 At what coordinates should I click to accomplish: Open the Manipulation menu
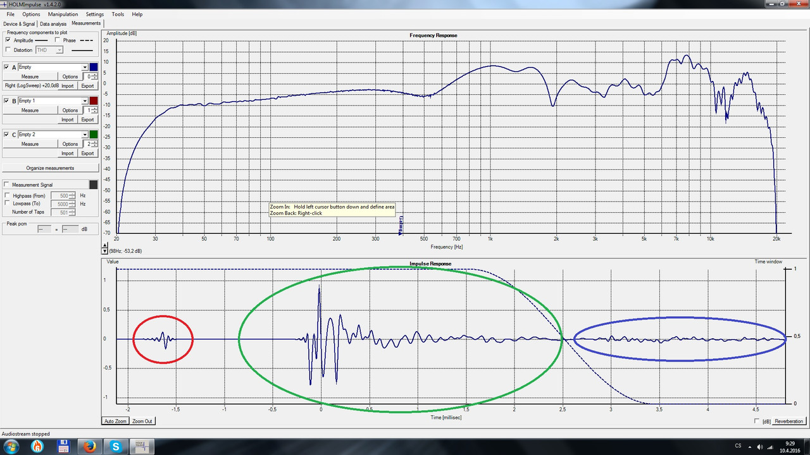tap(63, 14)
